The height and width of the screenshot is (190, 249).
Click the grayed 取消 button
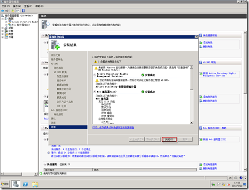185,139
